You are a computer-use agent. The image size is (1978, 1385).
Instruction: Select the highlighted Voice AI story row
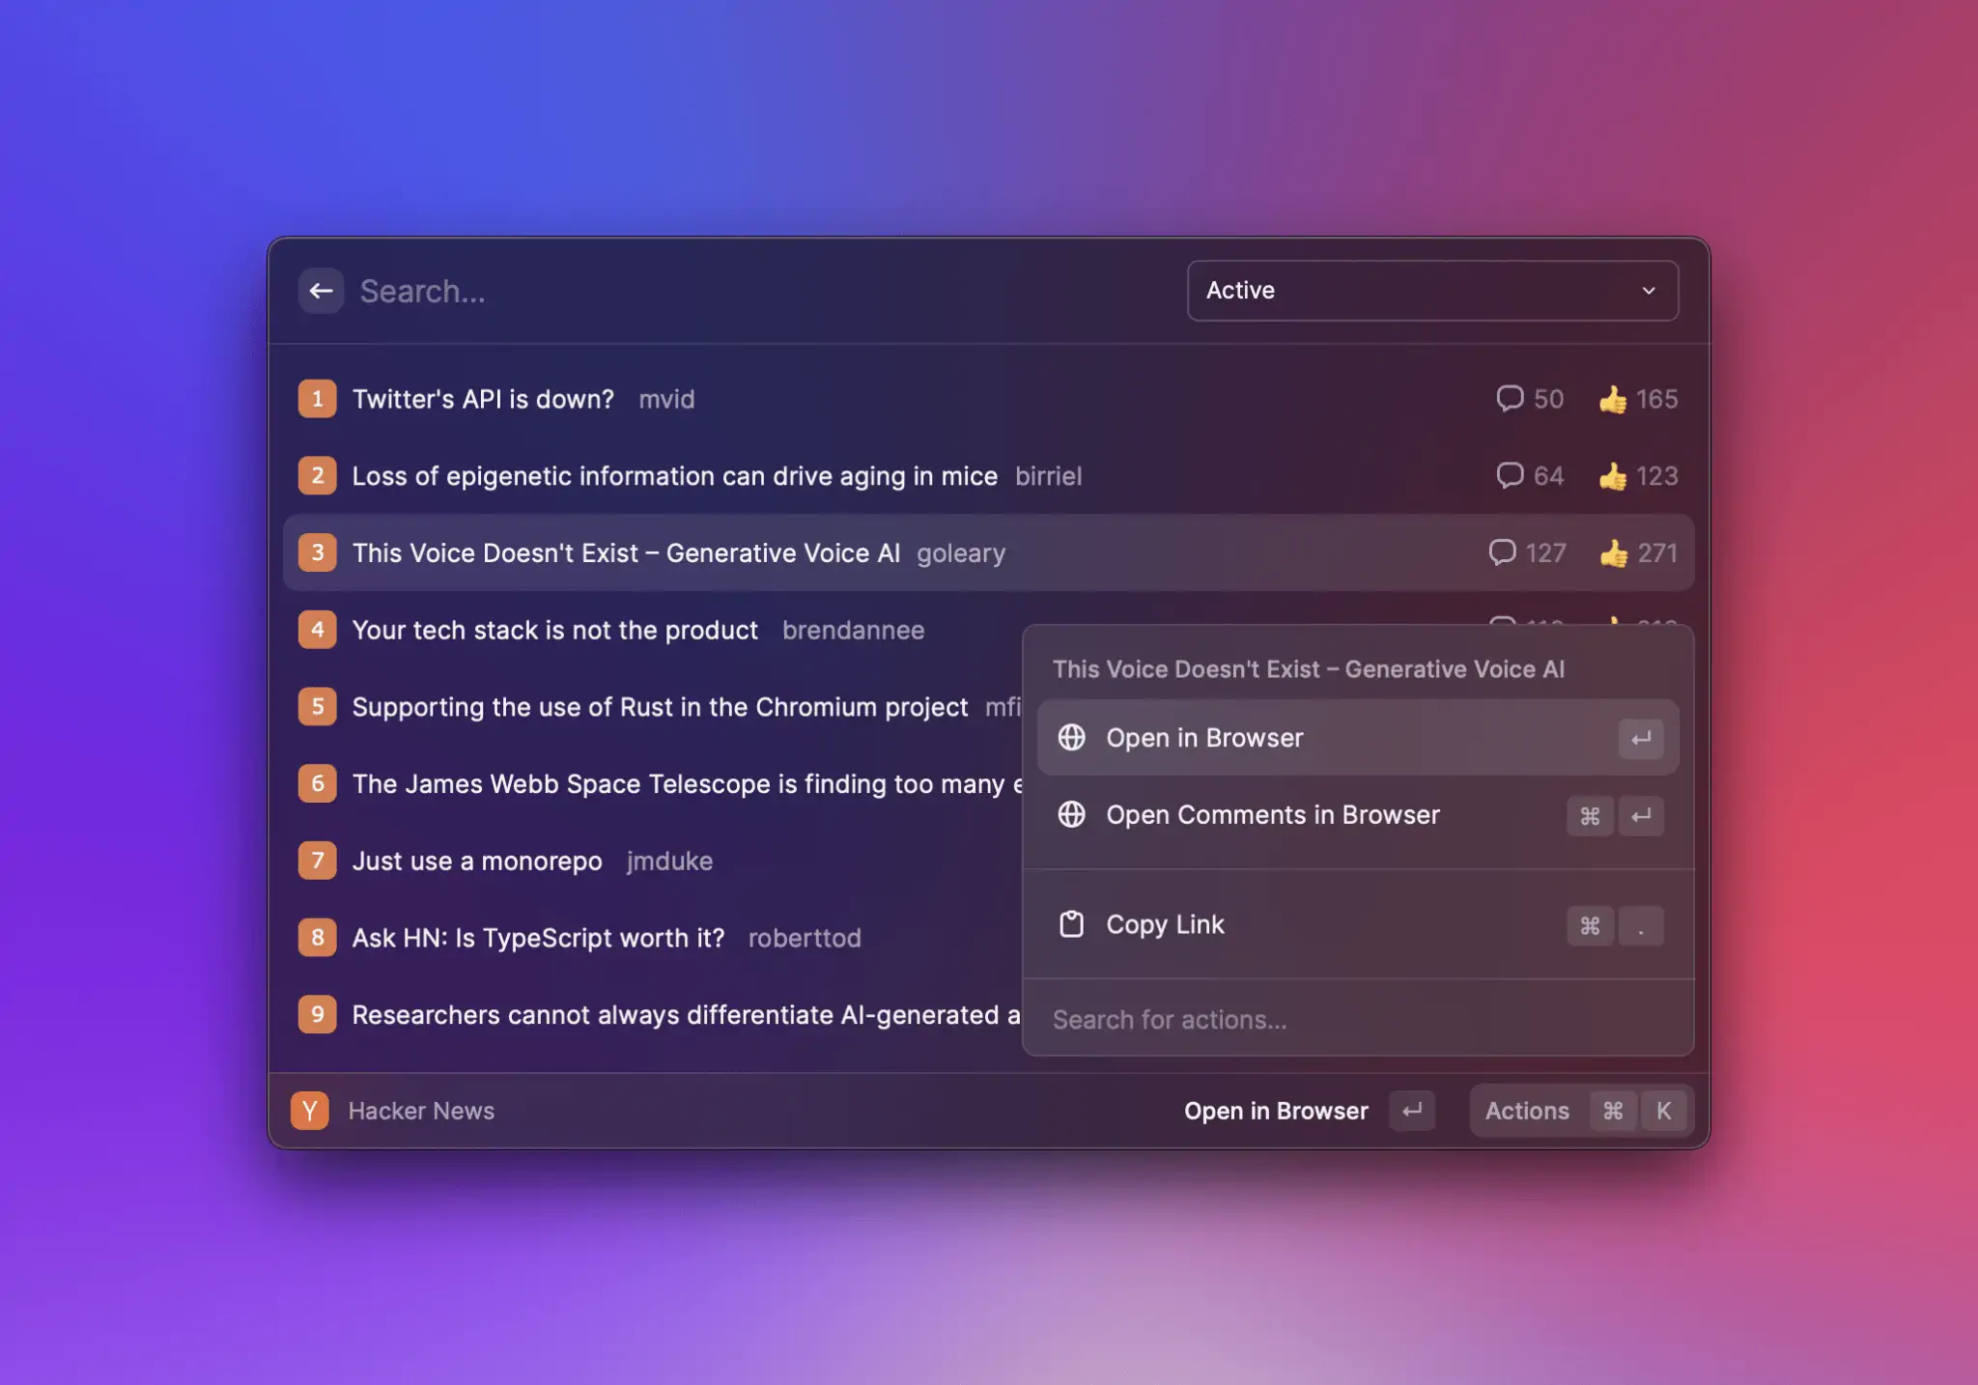pos(626,552)
